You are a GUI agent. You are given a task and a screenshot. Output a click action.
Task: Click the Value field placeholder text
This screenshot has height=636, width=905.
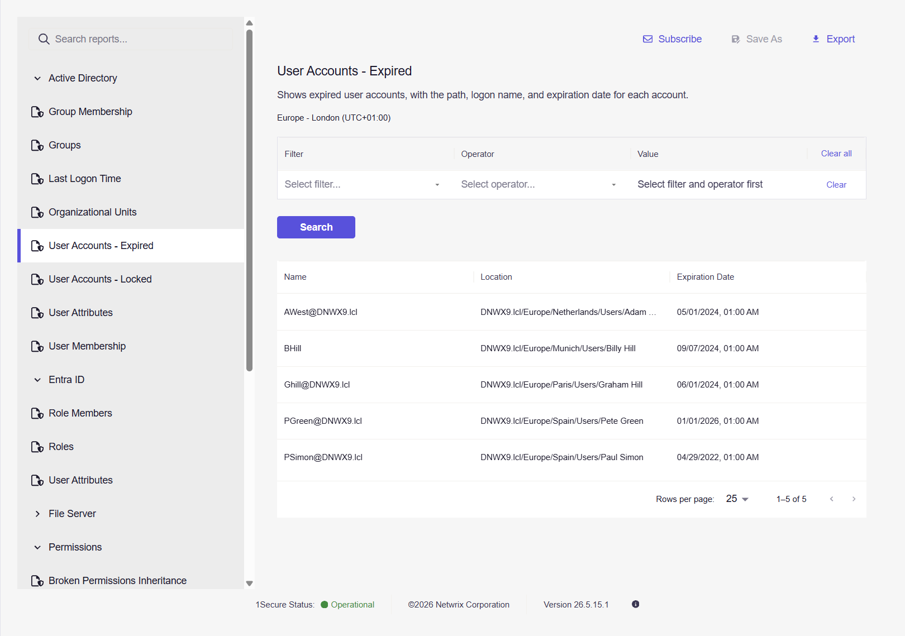[x=700, y=184]
